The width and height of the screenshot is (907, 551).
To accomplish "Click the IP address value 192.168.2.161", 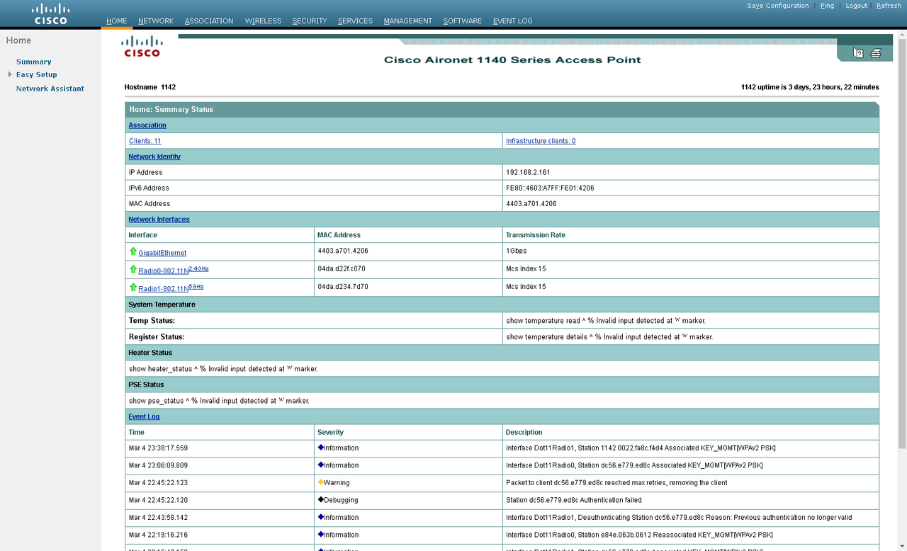I will [x=528, y=172].
